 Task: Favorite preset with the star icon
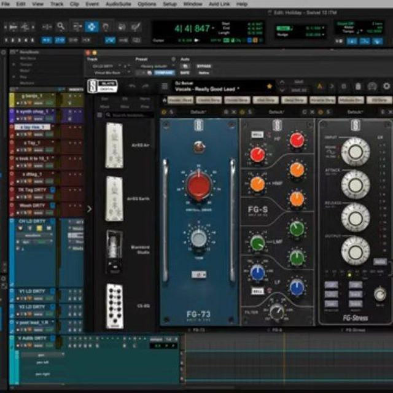click(270, 86)
